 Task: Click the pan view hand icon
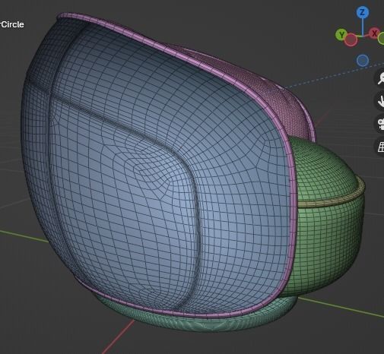380,101
